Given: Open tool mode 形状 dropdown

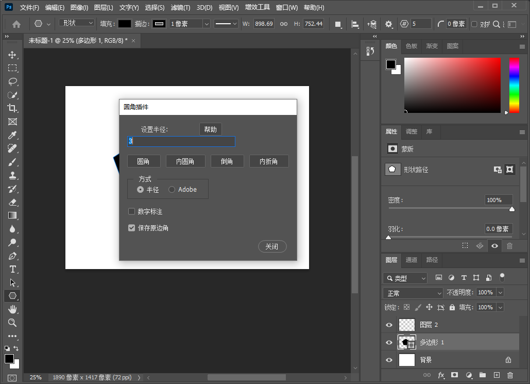Looking at the screenshot, I should (x=76, y=23).
